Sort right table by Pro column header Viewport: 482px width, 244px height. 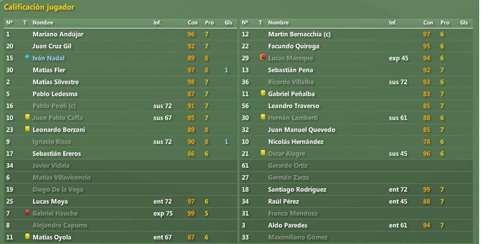point(444,23)
